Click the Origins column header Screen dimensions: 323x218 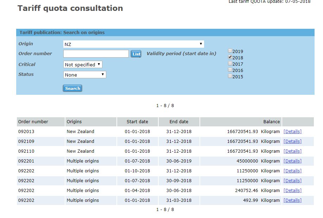[91, 121]
